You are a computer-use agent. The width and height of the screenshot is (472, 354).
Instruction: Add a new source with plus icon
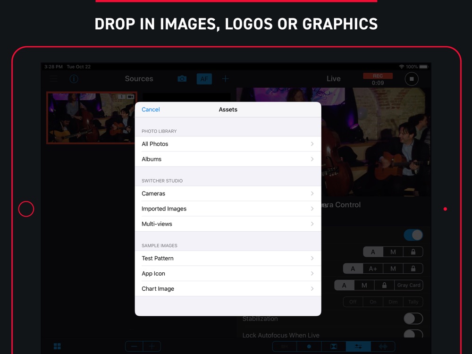click(226, 79)
